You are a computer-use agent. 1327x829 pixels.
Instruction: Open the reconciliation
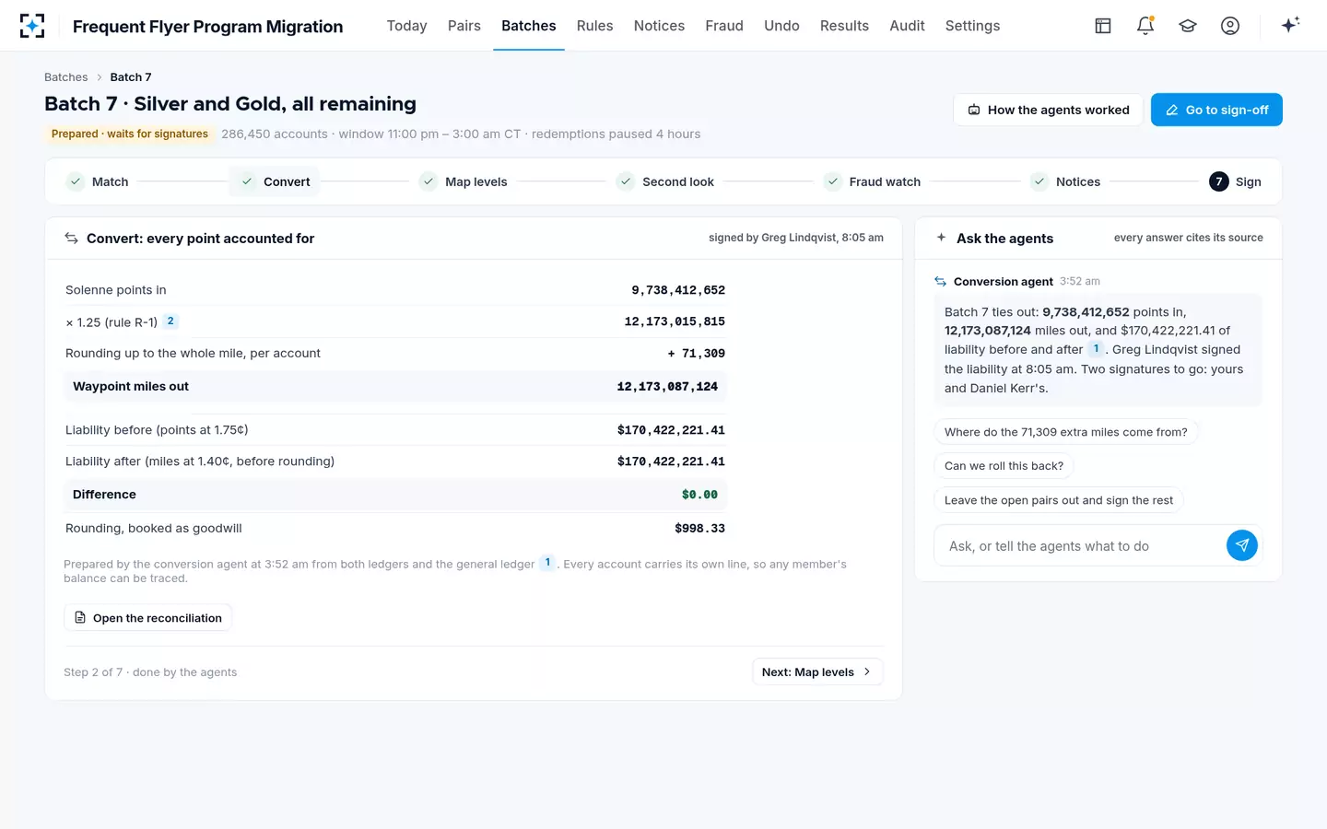(x=147, y=617)
